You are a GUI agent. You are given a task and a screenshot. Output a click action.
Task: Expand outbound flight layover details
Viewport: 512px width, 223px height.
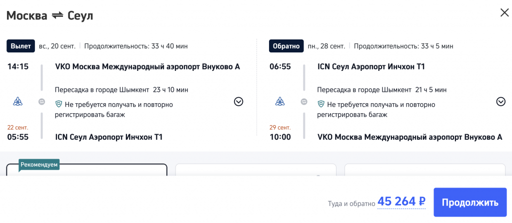coord(238,102)
